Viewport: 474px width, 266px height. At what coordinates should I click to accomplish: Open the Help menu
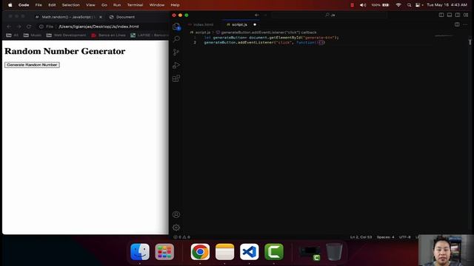pyautogui.click(x=175, y=5)
